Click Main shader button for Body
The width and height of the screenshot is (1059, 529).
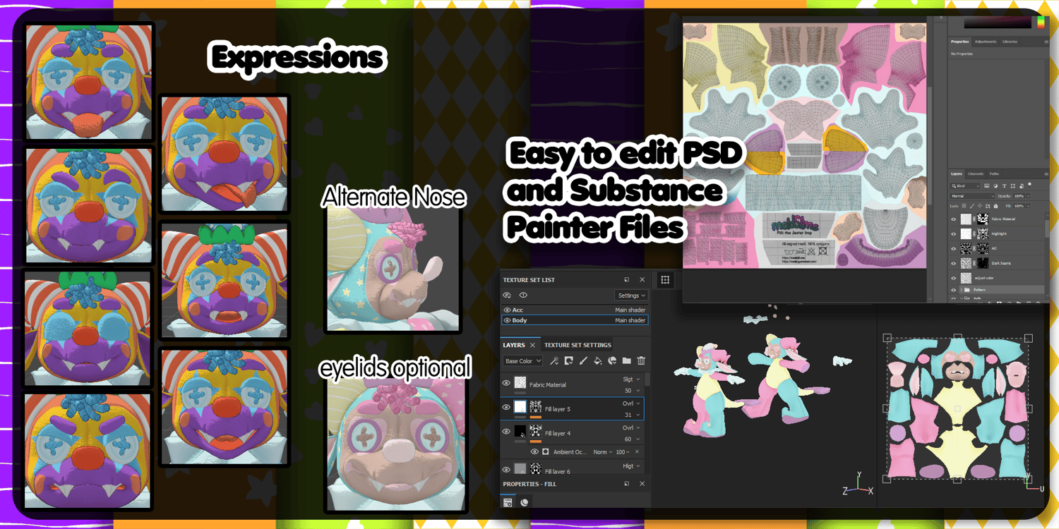click(x=630, y=320)
